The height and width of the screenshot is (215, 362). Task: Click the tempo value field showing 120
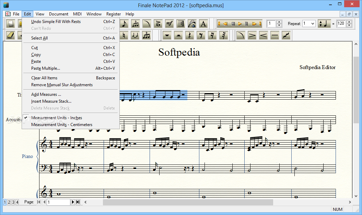[x=341, y=24]
